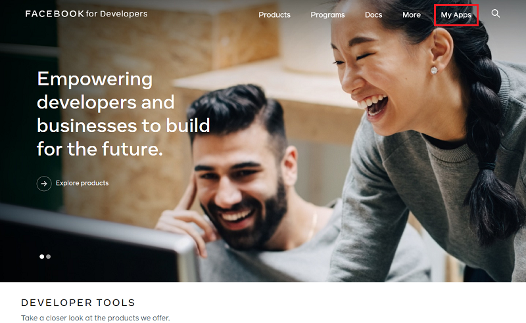
Task: Select the first carousel dot indicator
Action: tap(41, 256)
